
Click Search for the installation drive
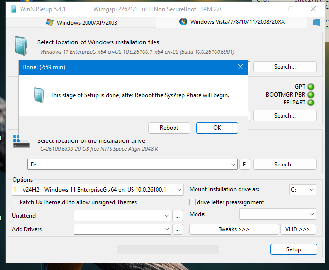pyautogui.click(x=285, y=165)
